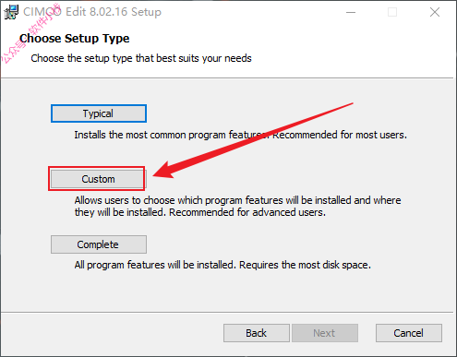Screen dimensions: 457x357
Task: Click the disabled maximize window button
Action: pyautogui.click(x=392, y=12)
